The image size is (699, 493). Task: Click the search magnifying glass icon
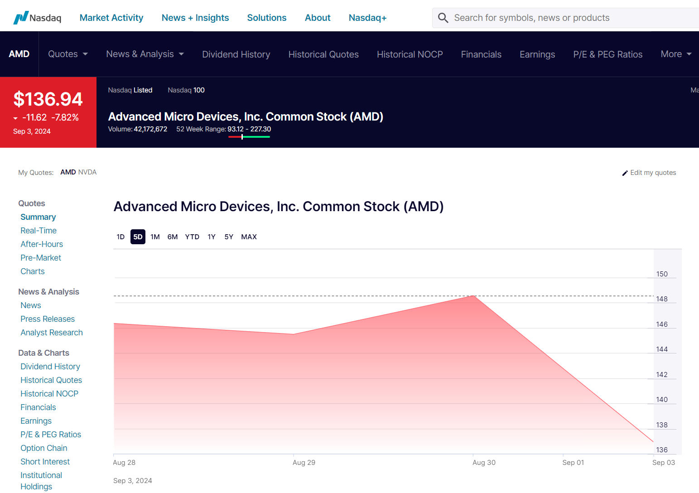[443, 18]
